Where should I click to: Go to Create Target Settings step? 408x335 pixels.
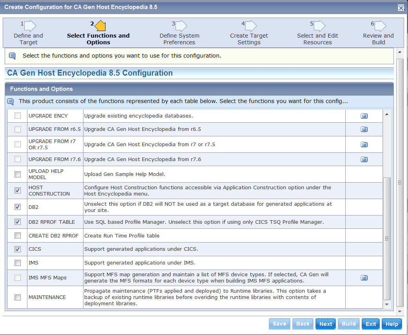pyautogui.click(x=249, y=39)
